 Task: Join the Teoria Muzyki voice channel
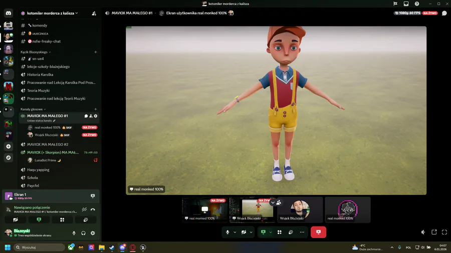click(59, 90)
